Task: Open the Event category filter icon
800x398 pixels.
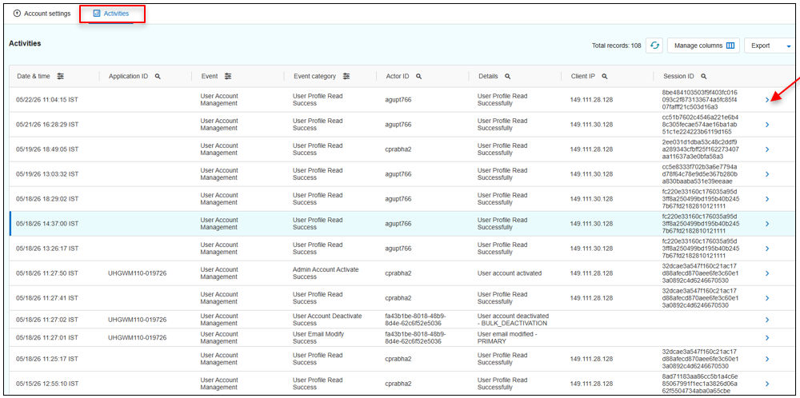Action: [346, 76]
